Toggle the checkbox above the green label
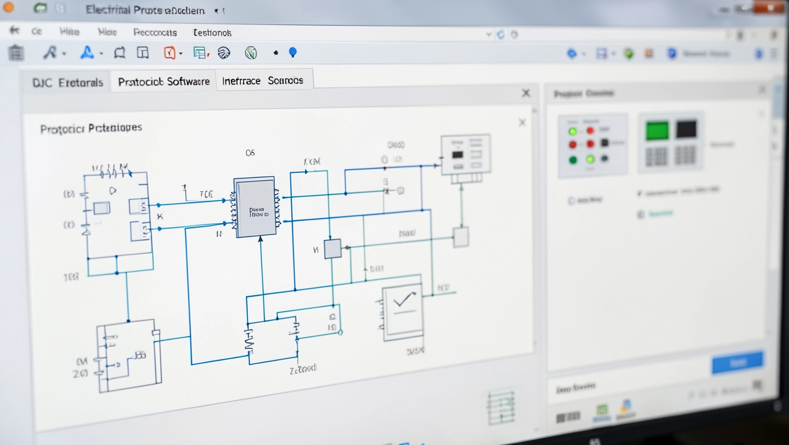789x445 pixels. coord(639,193)
